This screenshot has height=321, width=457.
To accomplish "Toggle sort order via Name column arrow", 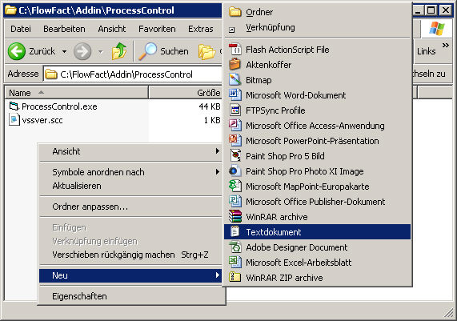I will (41, 92).
